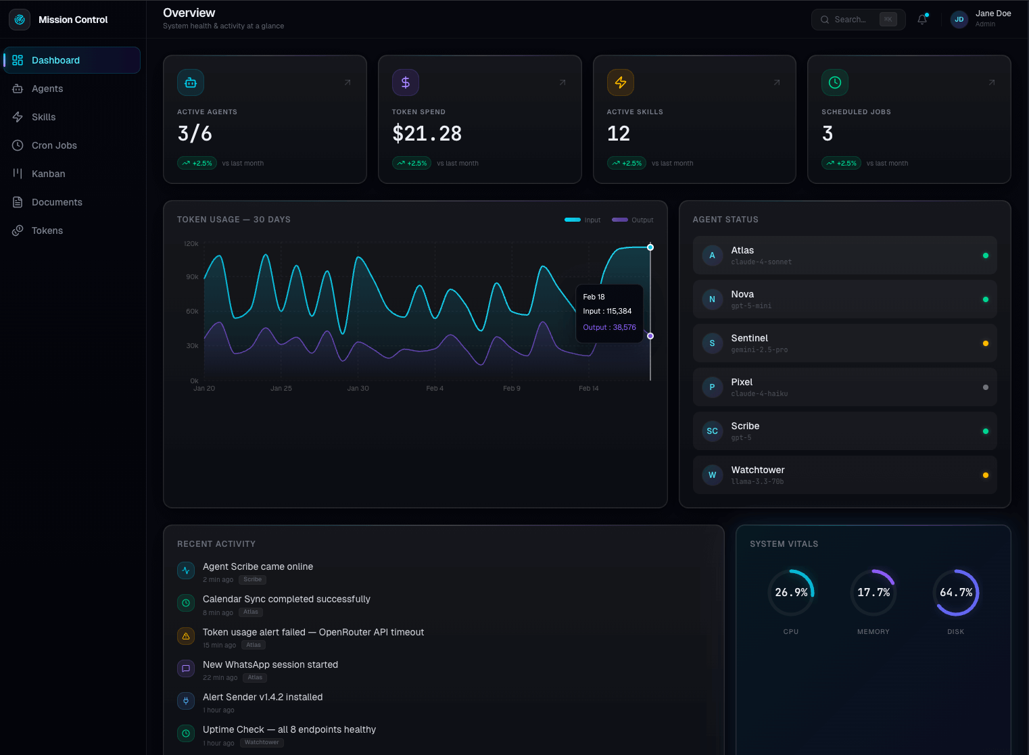Toggle the Output legend on the token usage chart
Viewport: 1029px width, 755px height.
(632, 220)
